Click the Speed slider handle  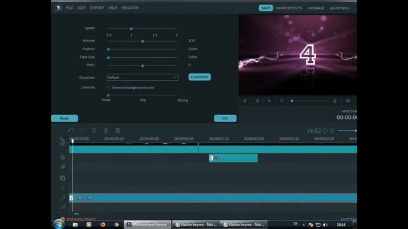131,29
